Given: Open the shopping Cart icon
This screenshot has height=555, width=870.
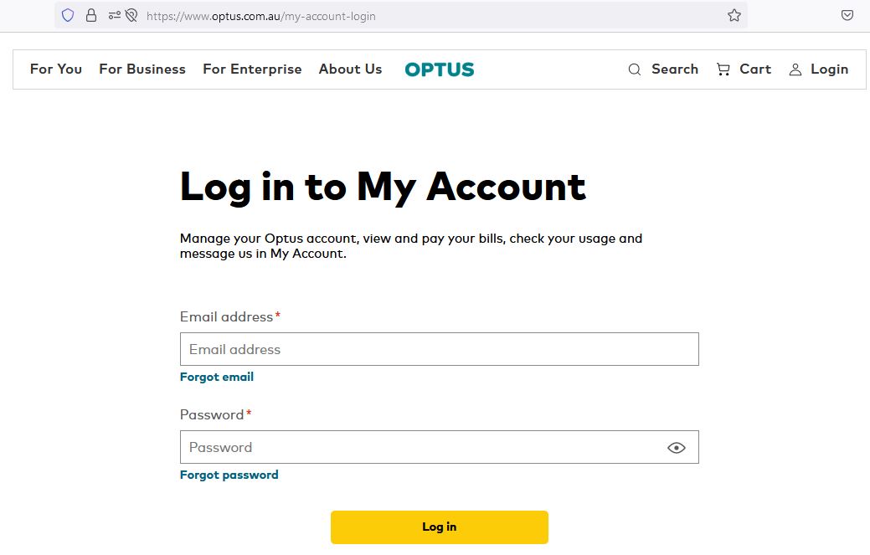Looking at the screenshot, I should [x=723, y=69].
